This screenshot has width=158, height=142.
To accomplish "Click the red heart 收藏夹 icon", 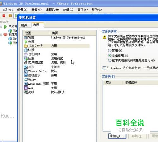I will coord(5,34).
